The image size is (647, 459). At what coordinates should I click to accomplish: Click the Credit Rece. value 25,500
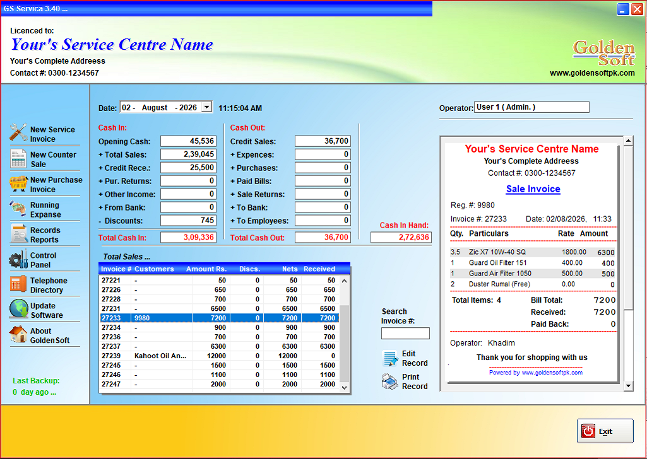[x=188, y=168]
